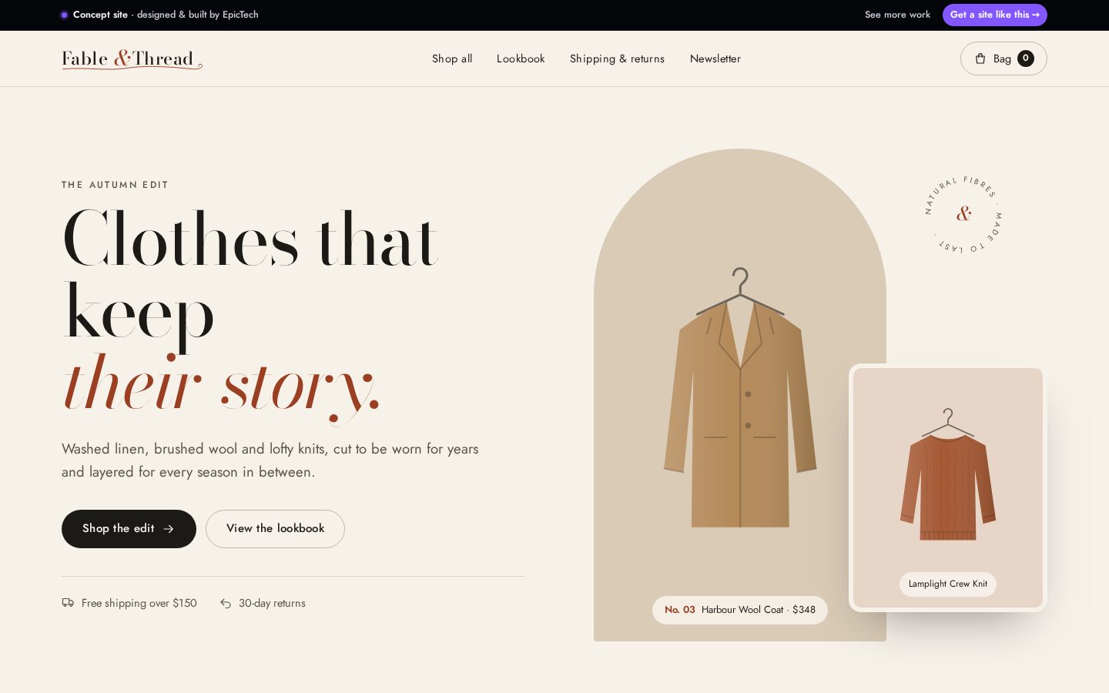
Task: Follow the See more work link
Action: (x=897, y=15)
